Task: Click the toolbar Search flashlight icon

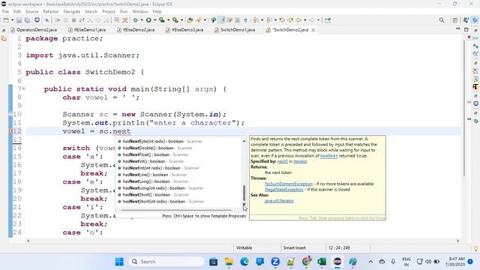Action: pos(199,20)
